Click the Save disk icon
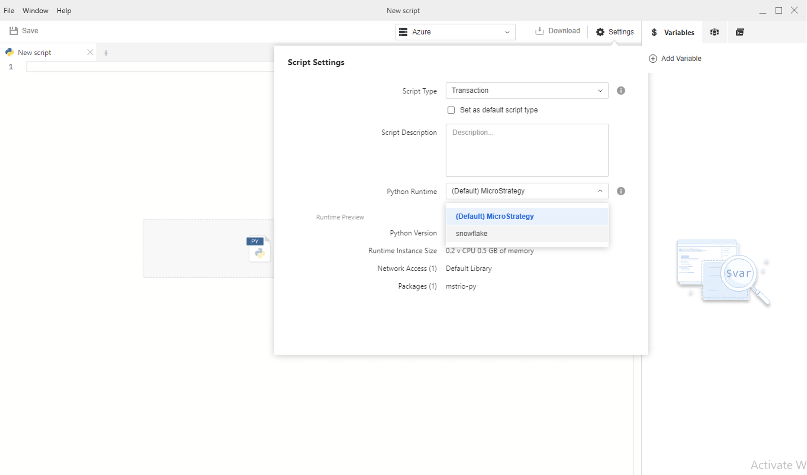 (13, 31)
